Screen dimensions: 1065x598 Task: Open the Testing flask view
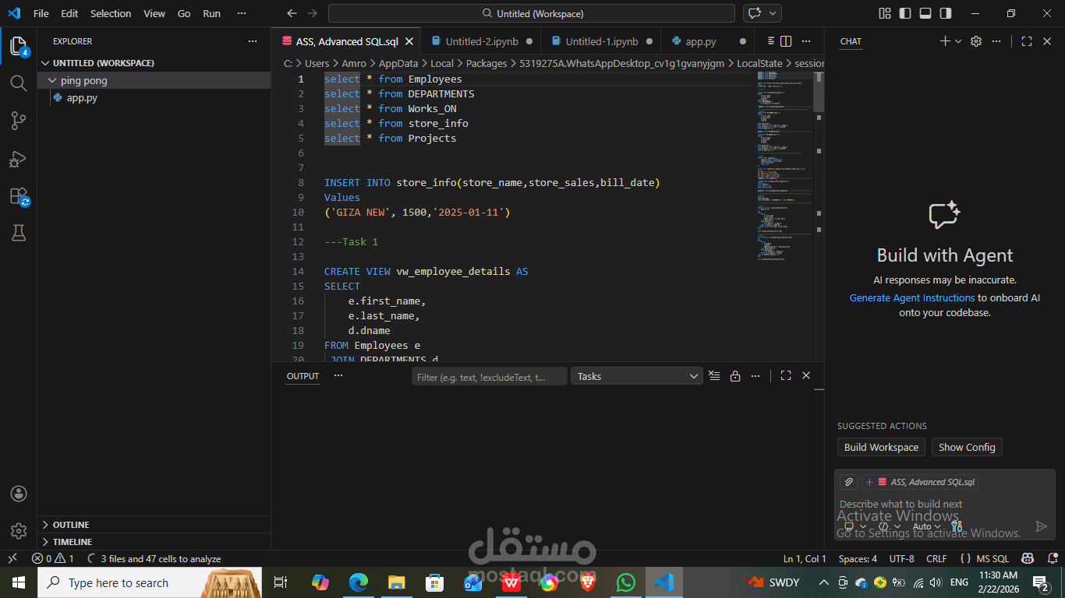coord(19,233)
